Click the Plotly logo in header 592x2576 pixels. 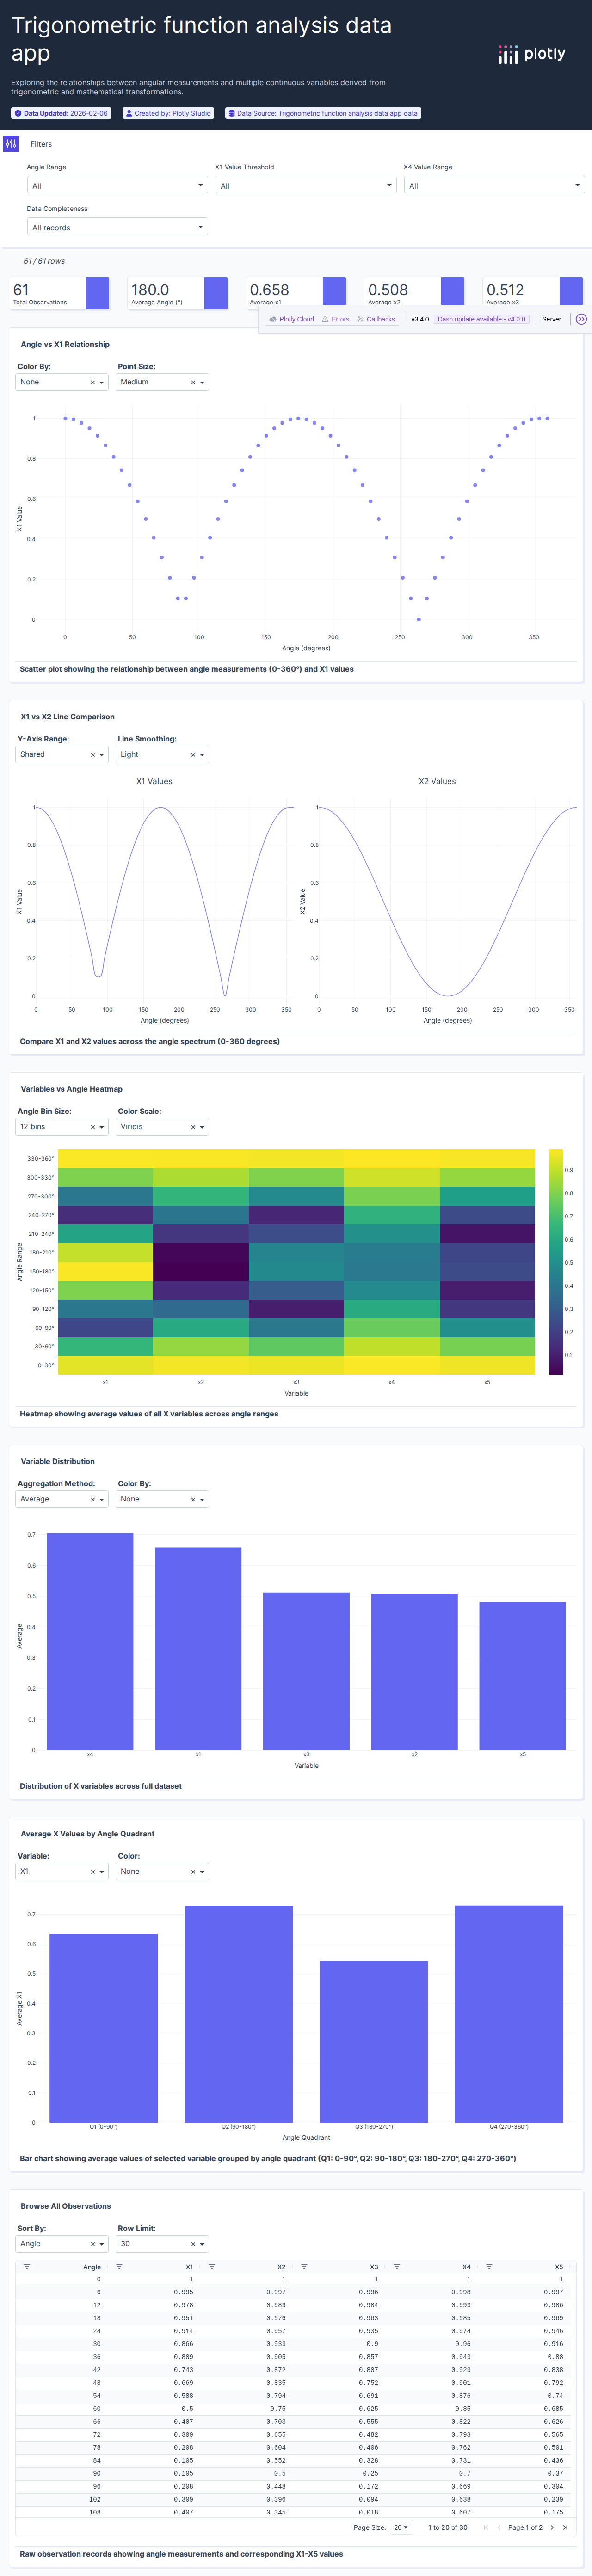point(532,54)
